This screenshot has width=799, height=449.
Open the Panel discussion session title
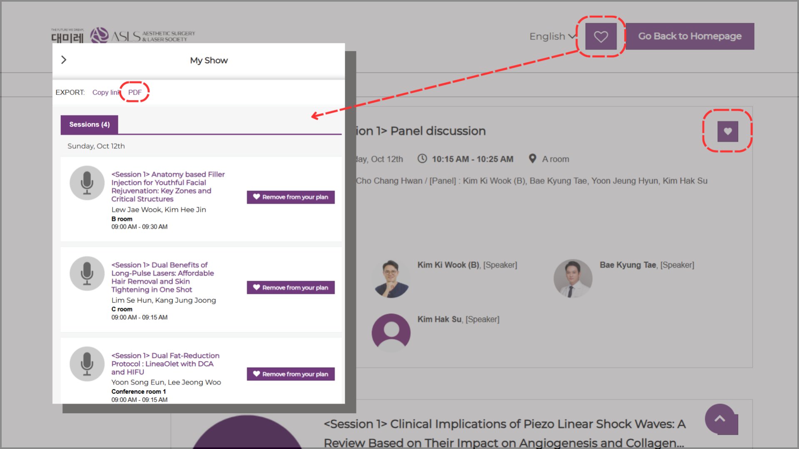pos(421,131)
